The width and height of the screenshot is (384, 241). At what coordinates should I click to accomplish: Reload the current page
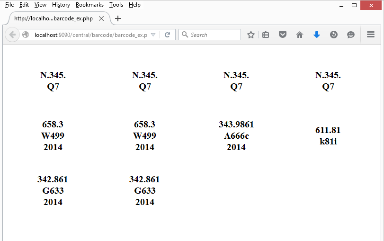[x=167, y=35]
